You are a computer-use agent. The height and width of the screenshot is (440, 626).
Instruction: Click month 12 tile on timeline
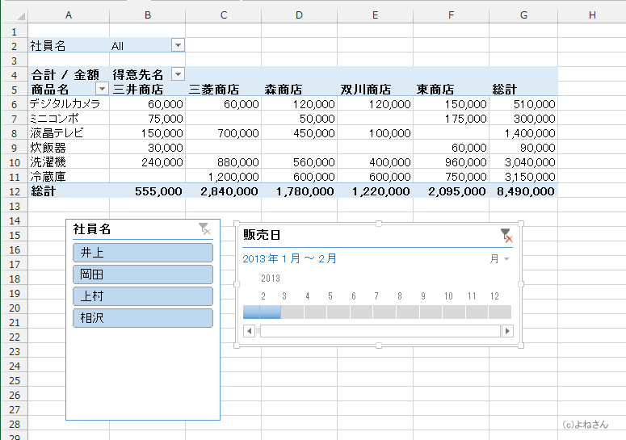500,312
